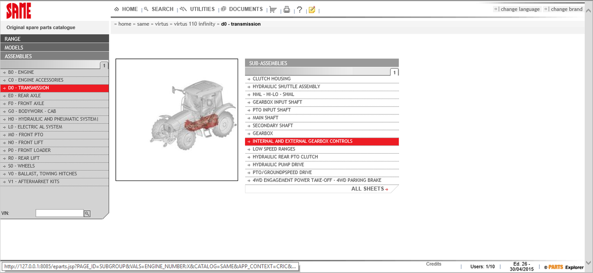Select N0 - FRONT LIFT assembly

(55, 143)
